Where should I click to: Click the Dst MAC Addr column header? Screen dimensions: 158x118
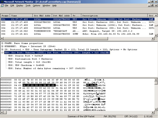pyautogui.click(x=62, y=15)
